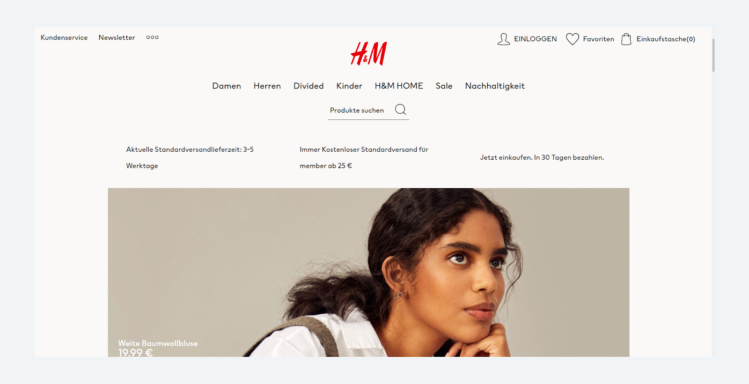Open the Newsletter link
Image resolution: width=749 pixels, height=384 pixels.
pos(117,37)
